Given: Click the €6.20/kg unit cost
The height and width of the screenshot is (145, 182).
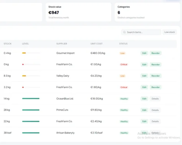Looking at the screenshot, I should [96, 76].
